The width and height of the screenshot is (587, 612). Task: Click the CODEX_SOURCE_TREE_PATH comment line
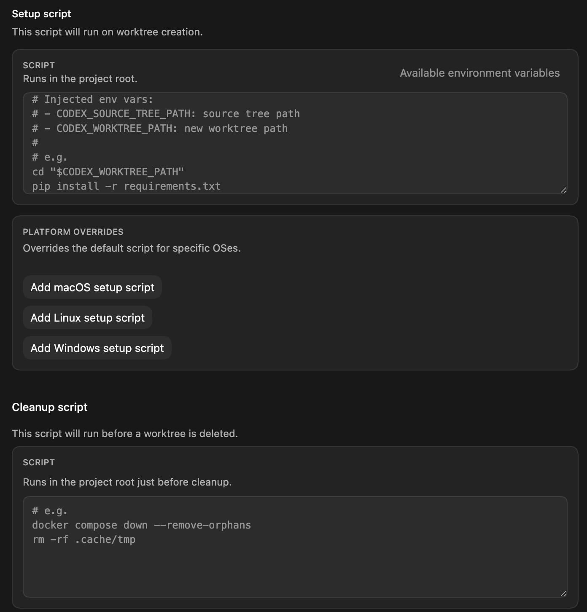[x=166, y=113]
